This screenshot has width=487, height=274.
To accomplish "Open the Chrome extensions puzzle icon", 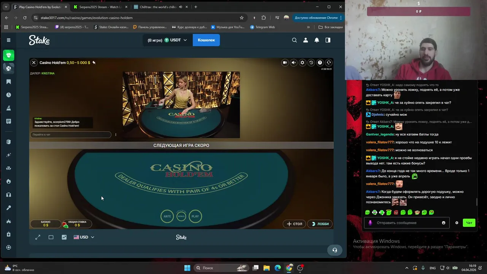I will [264, 18].
